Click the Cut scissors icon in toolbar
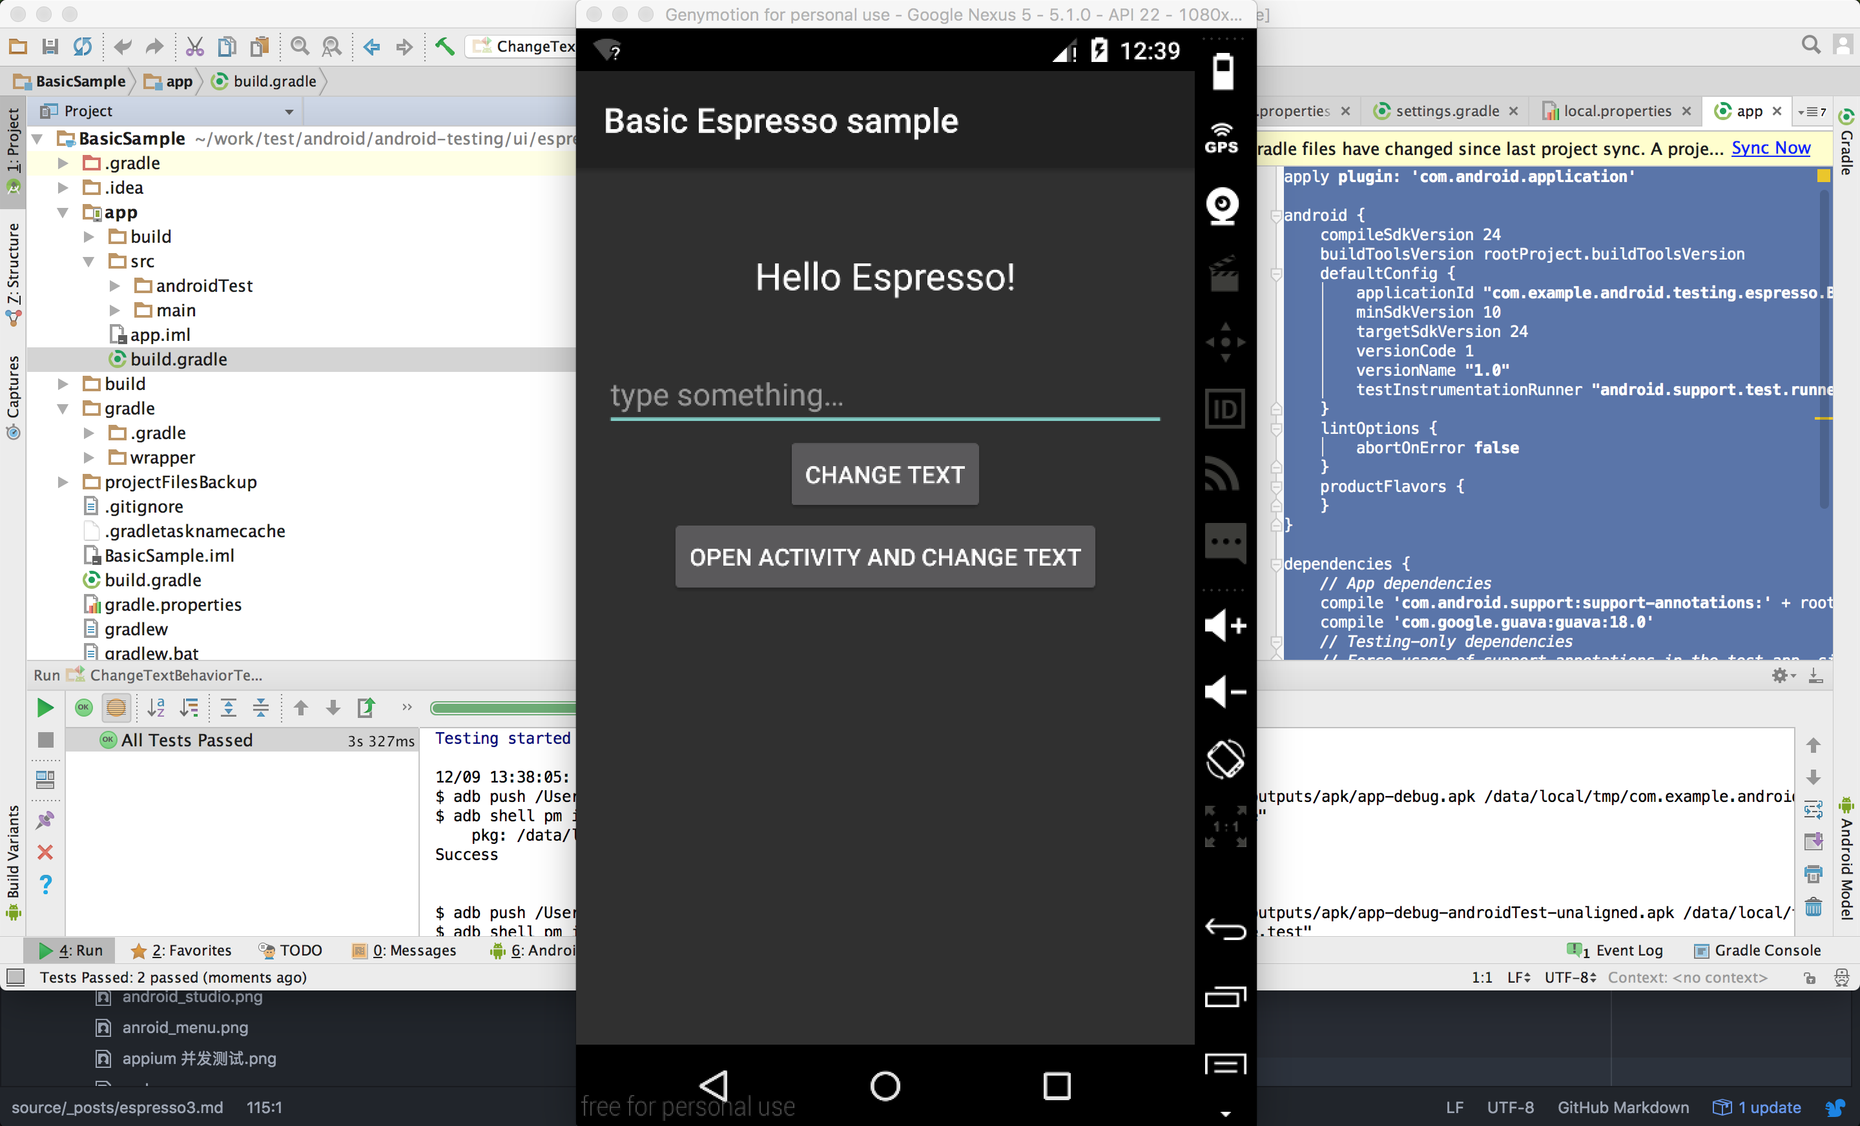The image size is (1860, 1126). tap(194, 46)
